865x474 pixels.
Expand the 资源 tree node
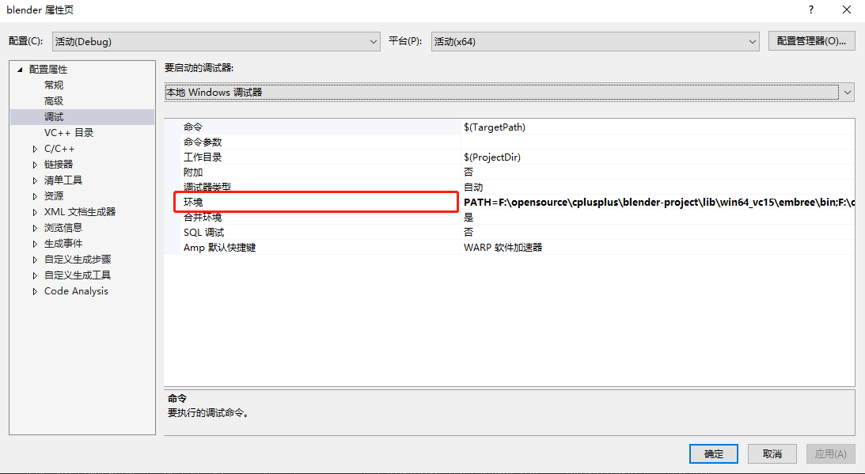pos(36,196)
